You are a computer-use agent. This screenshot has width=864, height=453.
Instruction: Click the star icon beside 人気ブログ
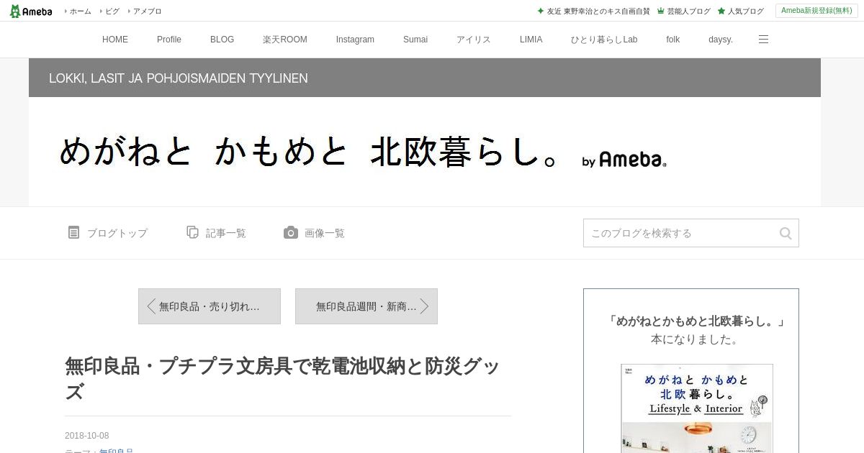click(x=721, y=11)
